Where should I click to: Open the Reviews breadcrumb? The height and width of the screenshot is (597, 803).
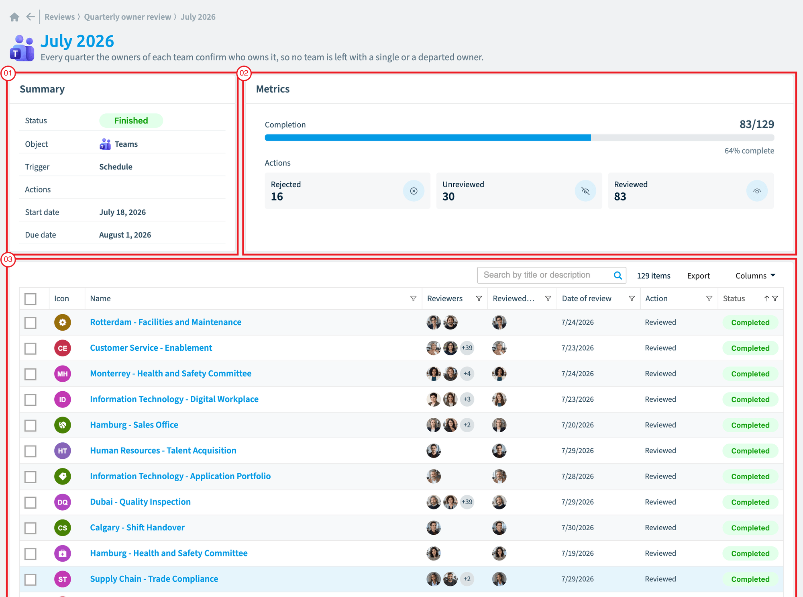click(59, 17)
